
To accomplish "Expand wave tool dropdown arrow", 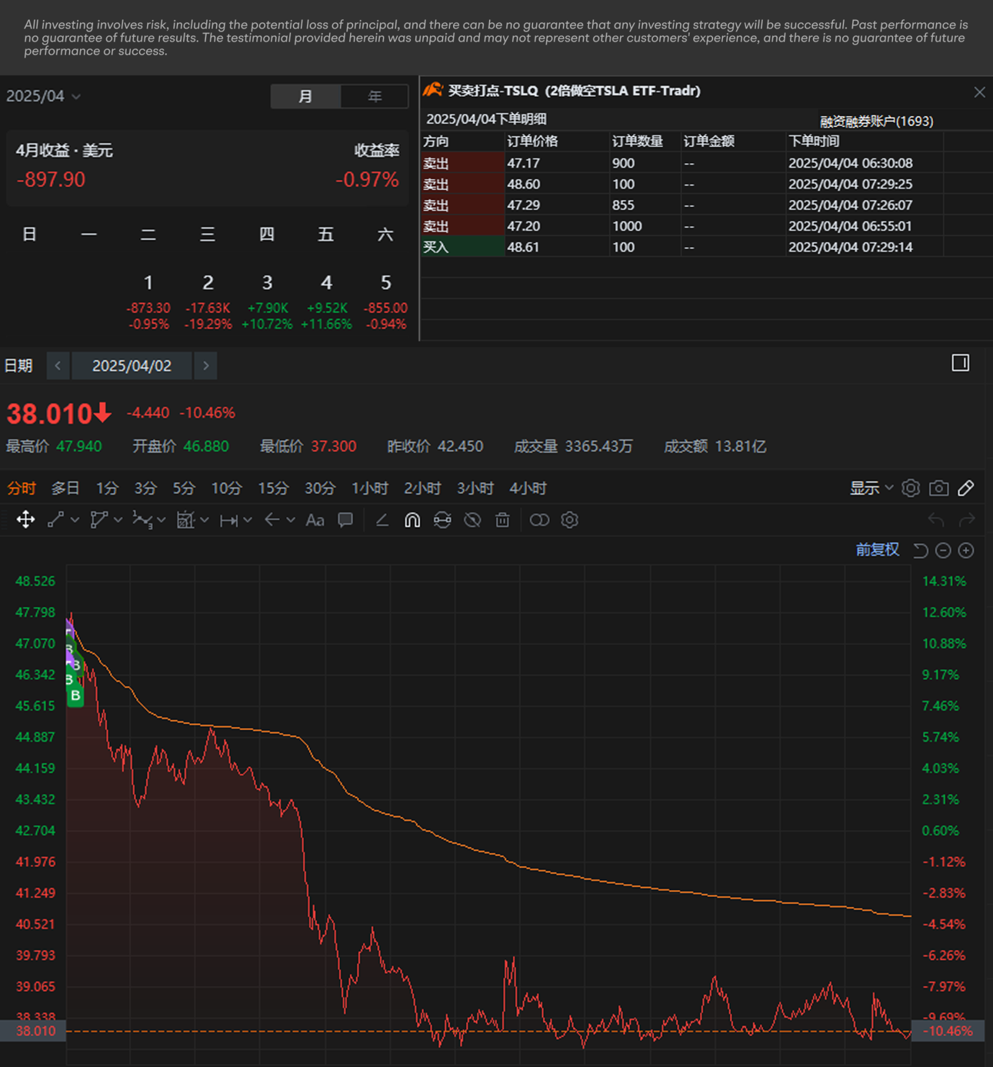I will pos(161,520).
